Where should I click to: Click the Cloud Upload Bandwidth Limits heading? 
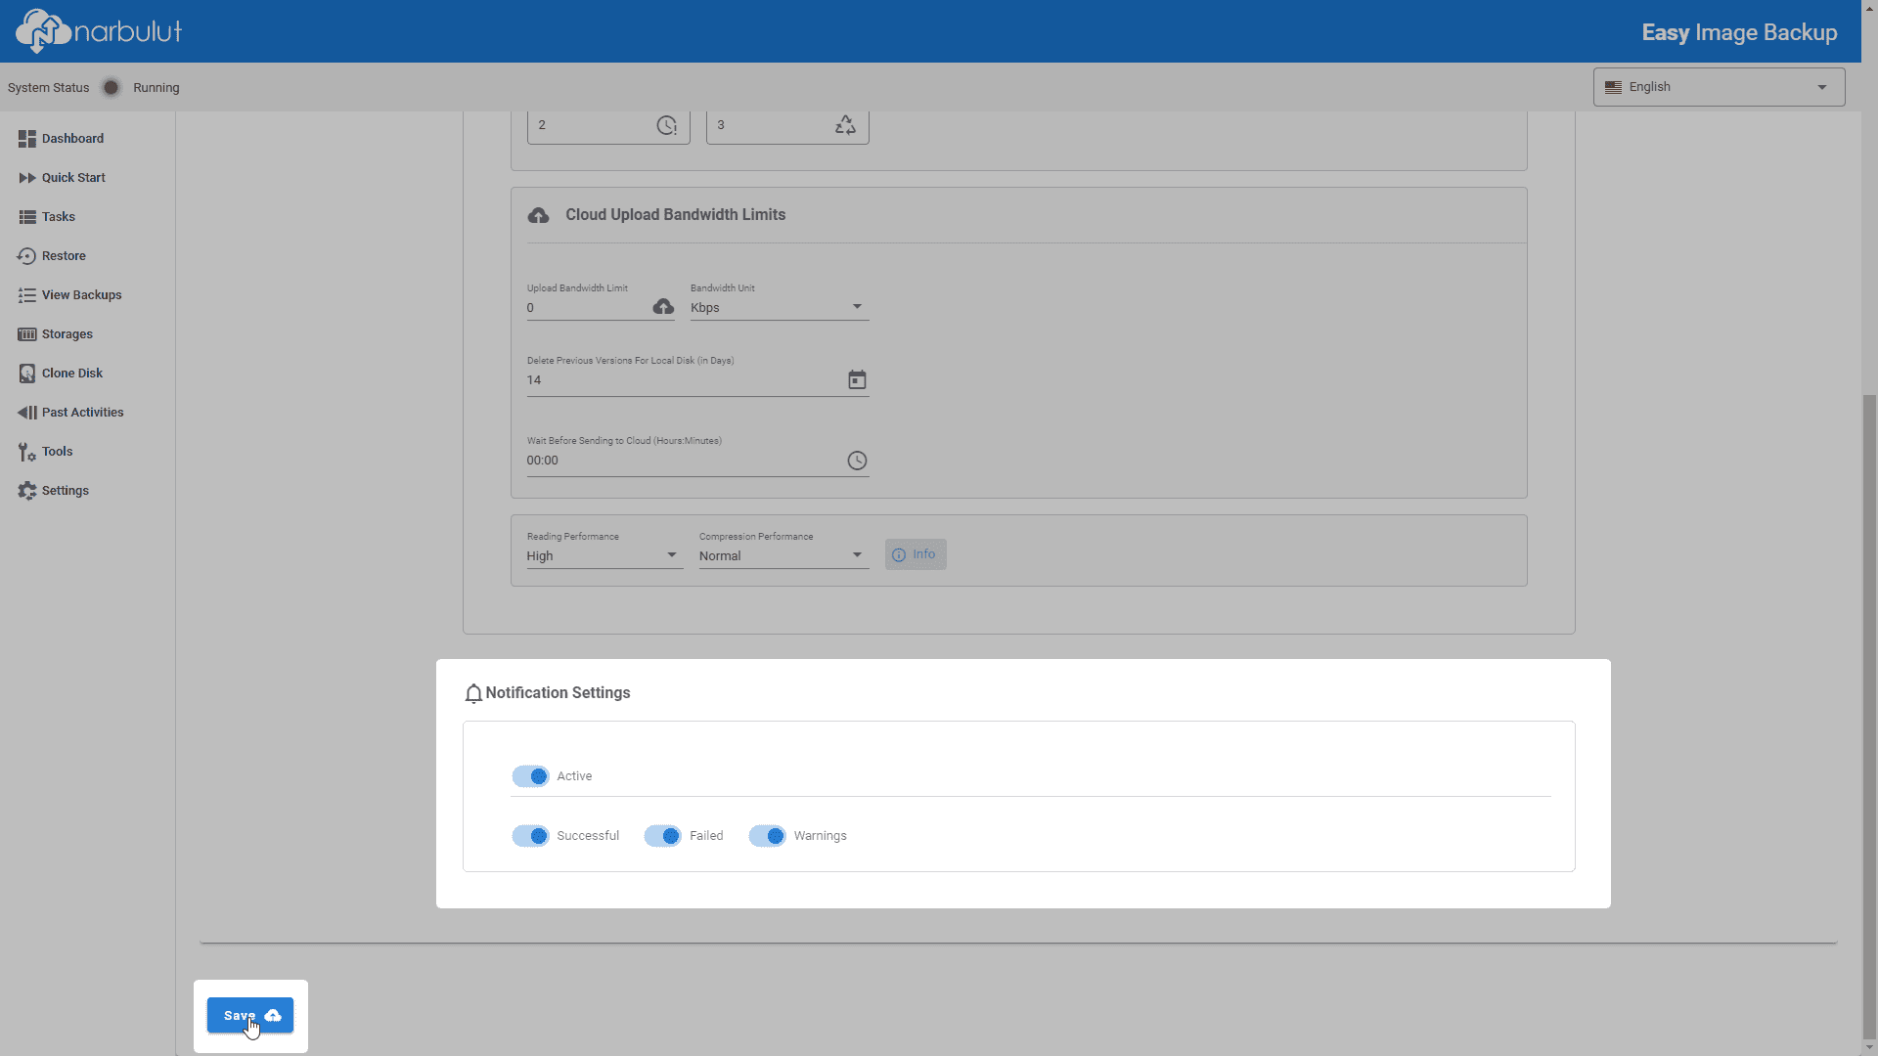click(x=675, y=215)
